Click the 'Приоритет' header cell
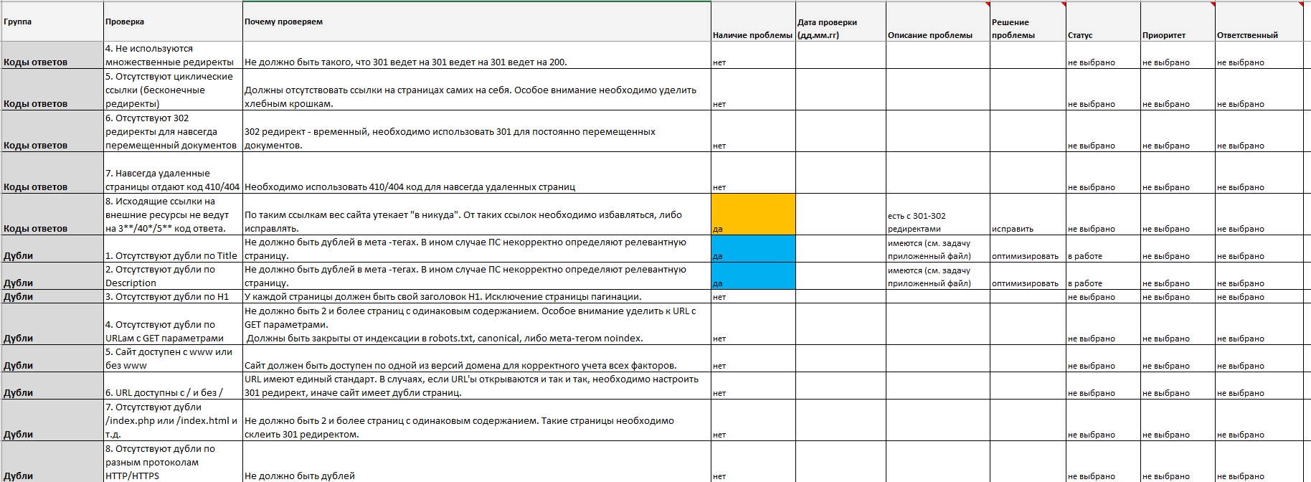Viewport: 1311px width, 482px height. pos(1178,22)
